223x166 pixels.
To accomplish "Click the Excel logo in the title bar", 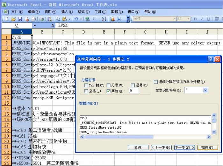I will (x=4, y=4).
